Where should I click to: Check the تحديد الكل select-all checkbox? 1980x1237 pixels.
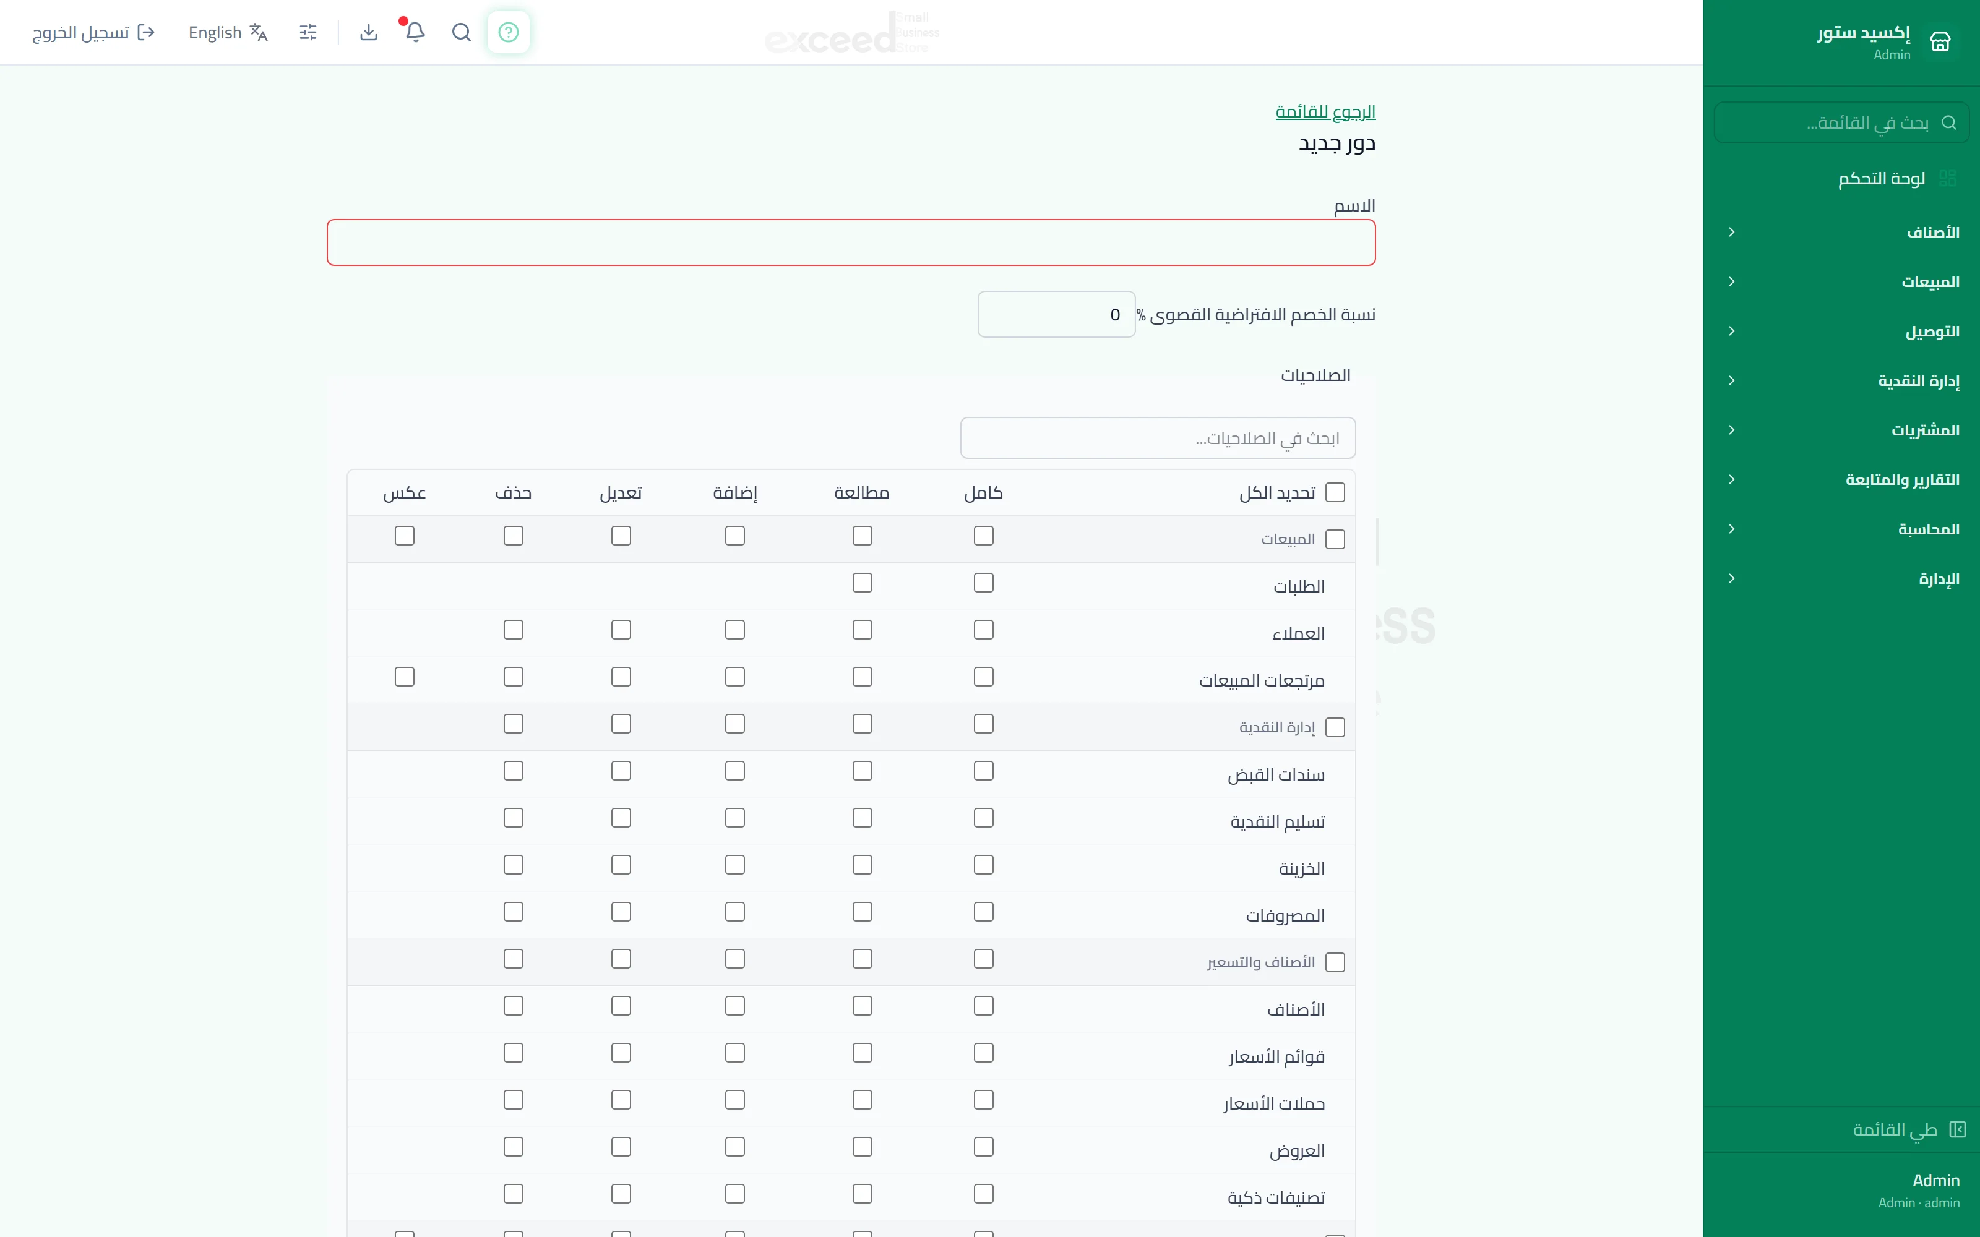(x=1335, y=492)
